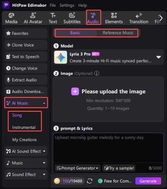Click the HitPaw Edimakor logo icon
This screenshot has width=167, height=189.
6,5
